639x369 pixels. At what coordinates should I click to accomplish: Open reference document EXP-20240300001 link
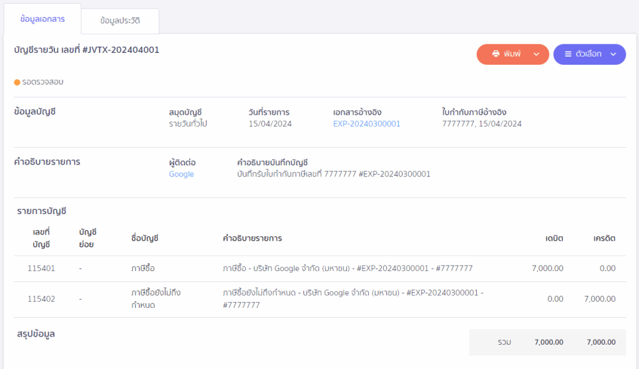tap(367, 124)
